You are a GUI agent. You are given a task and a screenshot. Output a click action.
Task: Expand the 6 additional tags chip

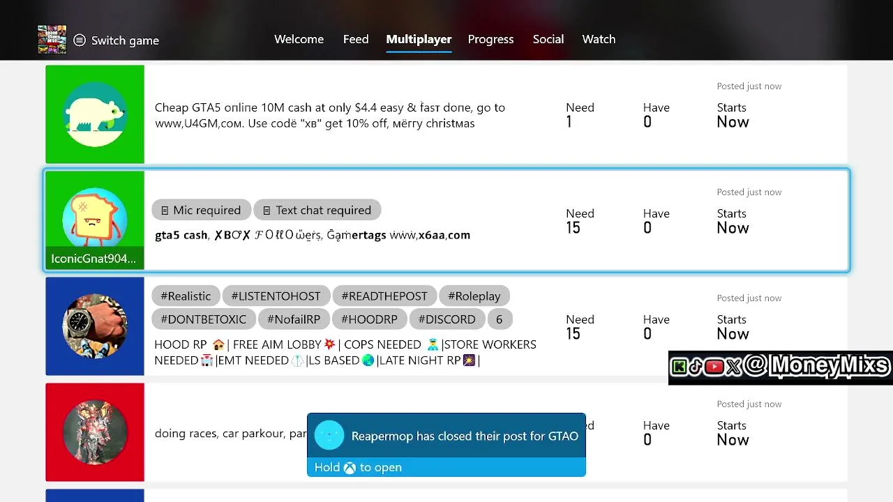[x=499, y=319]
